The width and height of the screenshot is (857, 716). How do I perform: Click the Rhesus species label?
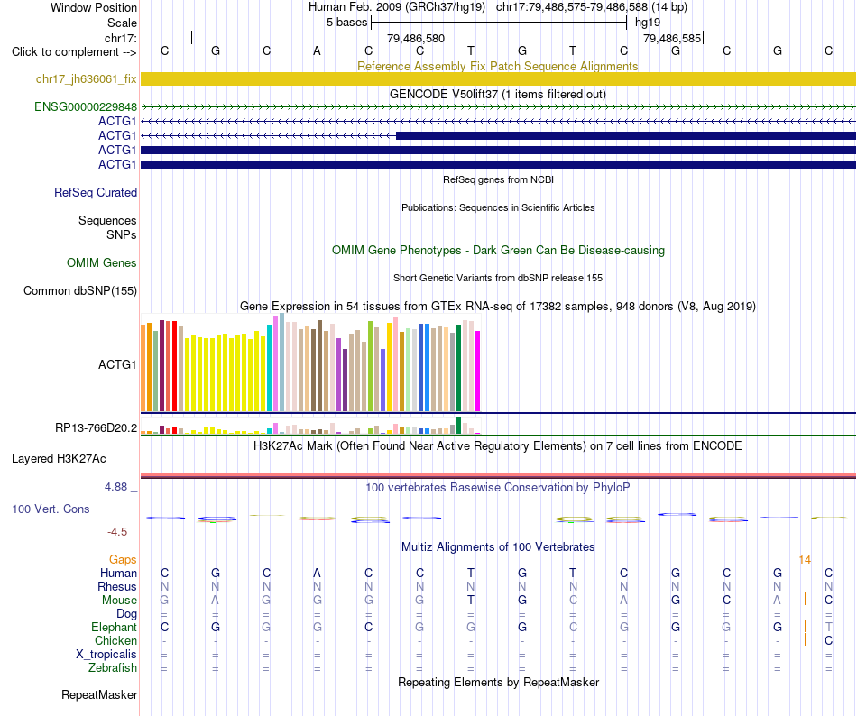(x=117, y=586)
